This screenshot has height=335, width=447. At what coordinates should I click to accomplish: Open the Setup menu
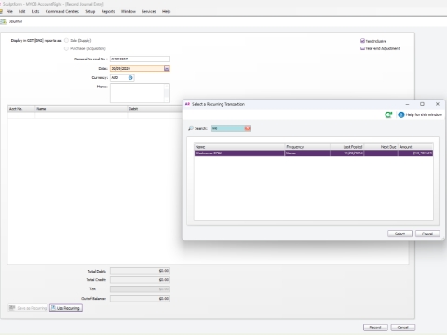pos(90,11)
